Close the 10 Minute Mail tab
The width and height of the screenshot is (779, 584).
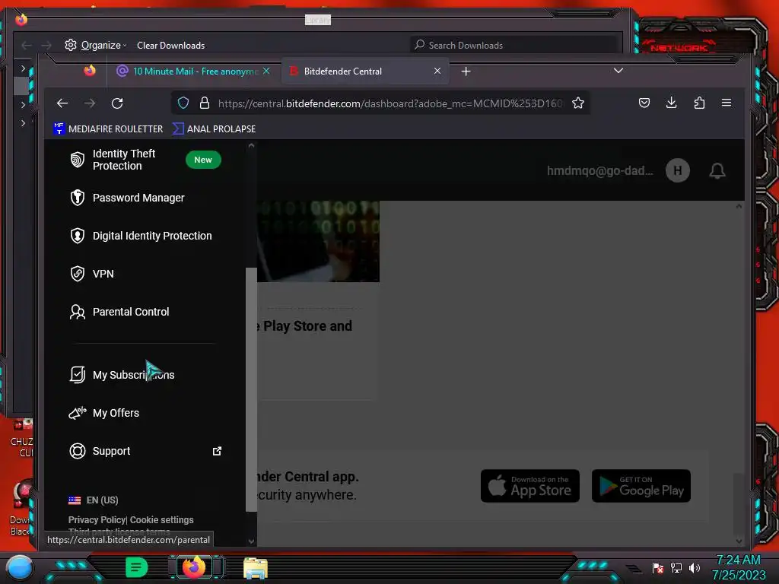click(x=267, y=71)
